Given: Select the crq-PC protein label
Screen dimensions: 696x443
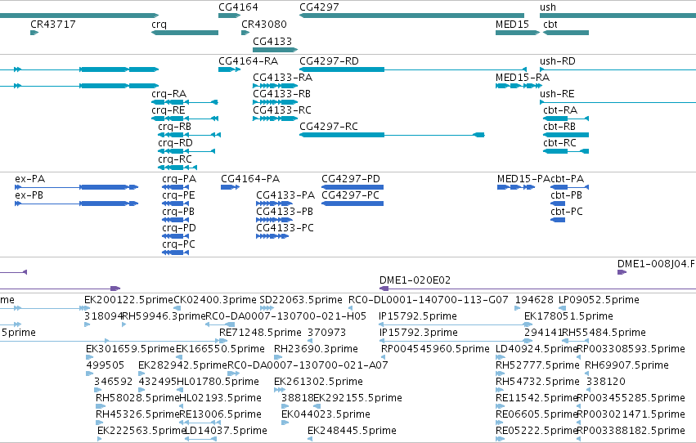Looking at the screenshot, I should pos(178,244).
